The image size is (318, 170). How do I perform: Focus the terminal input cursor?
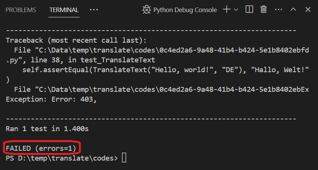(x=124, y=158)
